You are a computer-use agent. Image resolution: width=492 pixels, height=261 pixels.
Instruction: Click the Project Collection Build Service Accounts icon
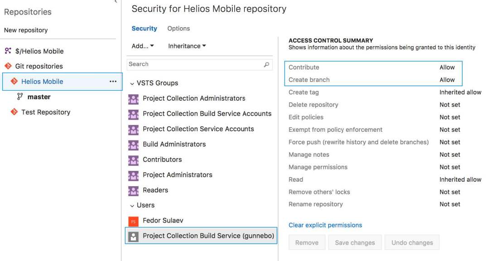(133, 115)
